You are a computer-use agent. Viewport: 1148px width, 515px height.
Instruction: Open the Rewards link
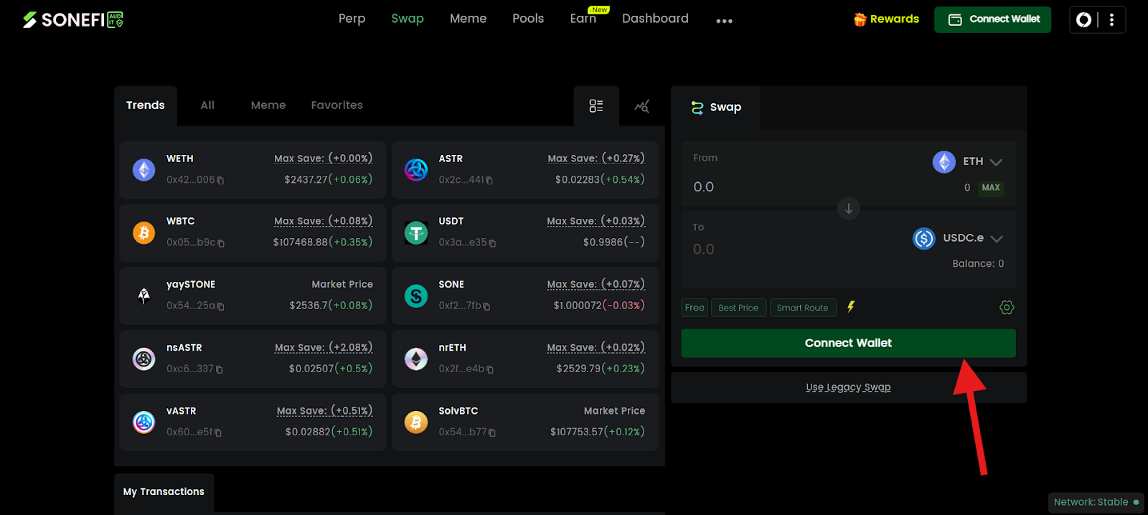[886, 19]
